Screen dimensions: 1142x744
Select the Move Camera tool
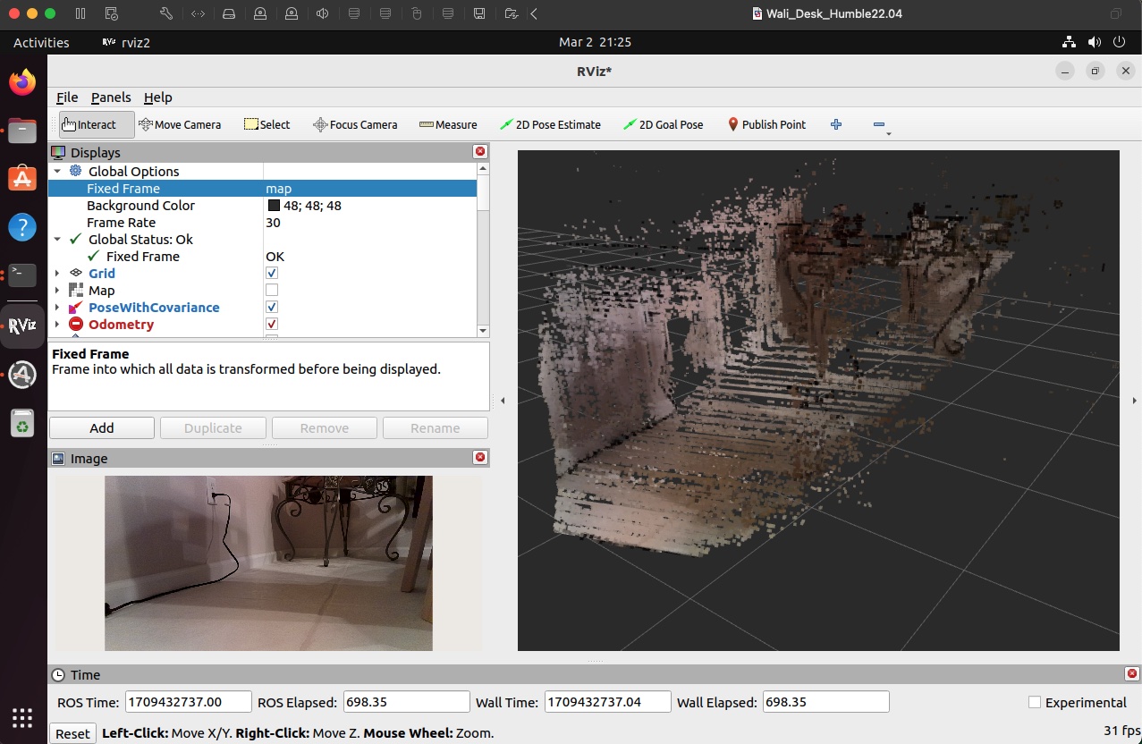[x=180, y=125]
